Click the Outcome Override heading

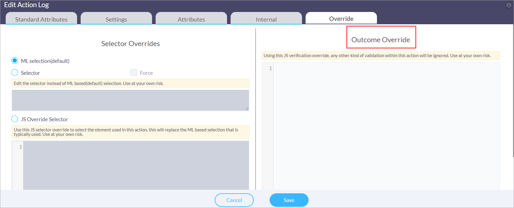[381, 40]
